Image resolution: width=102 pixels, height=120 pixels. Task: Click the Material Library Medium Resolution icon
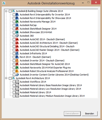[x=17, y=96]
